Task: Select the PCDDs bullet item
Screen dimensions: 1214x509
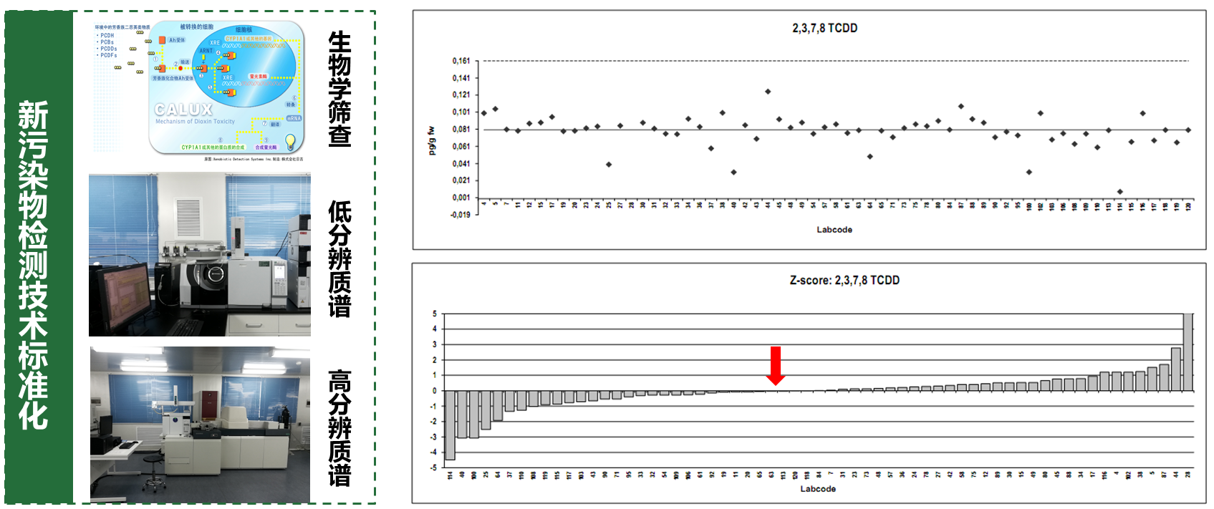Action: pyautogui.click(x=108, y=49)
